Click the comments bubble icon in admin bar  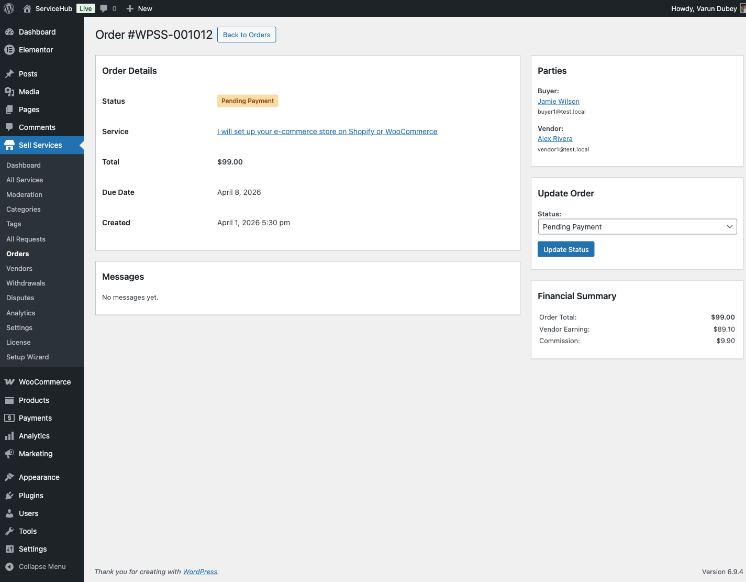104,8
